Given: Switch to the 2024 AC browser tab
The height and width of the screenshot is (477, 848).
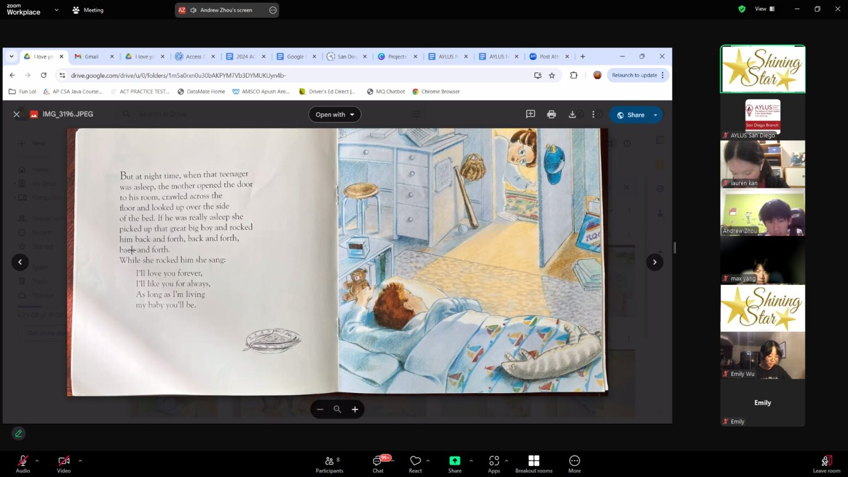Looking at the screenshot, I should tap(245, 56).
